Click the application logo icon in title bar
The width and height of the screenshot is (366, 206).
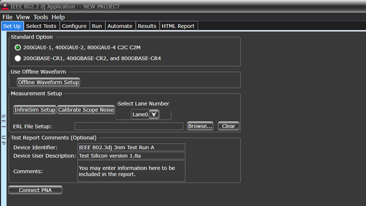[x=5, y=6]
